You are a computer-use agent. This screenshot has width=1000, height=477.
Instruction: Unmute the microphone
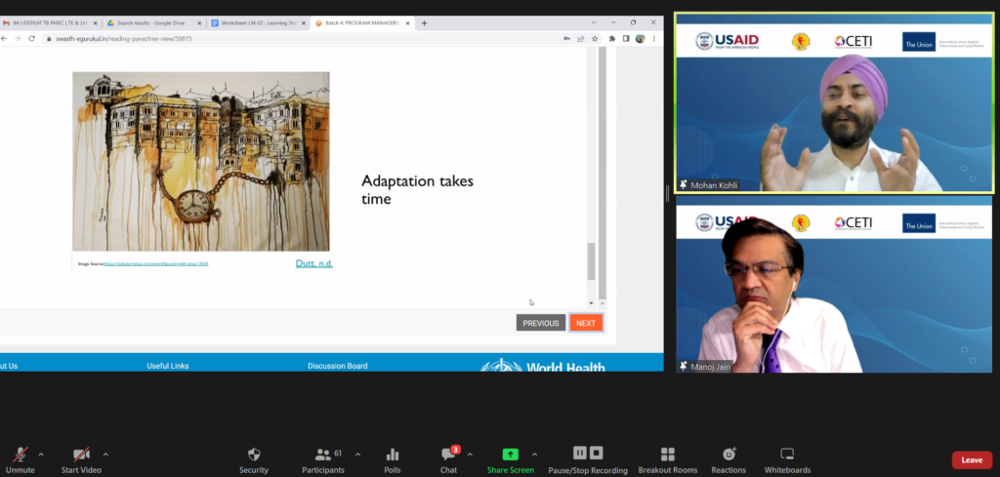[x=20, y=458]
